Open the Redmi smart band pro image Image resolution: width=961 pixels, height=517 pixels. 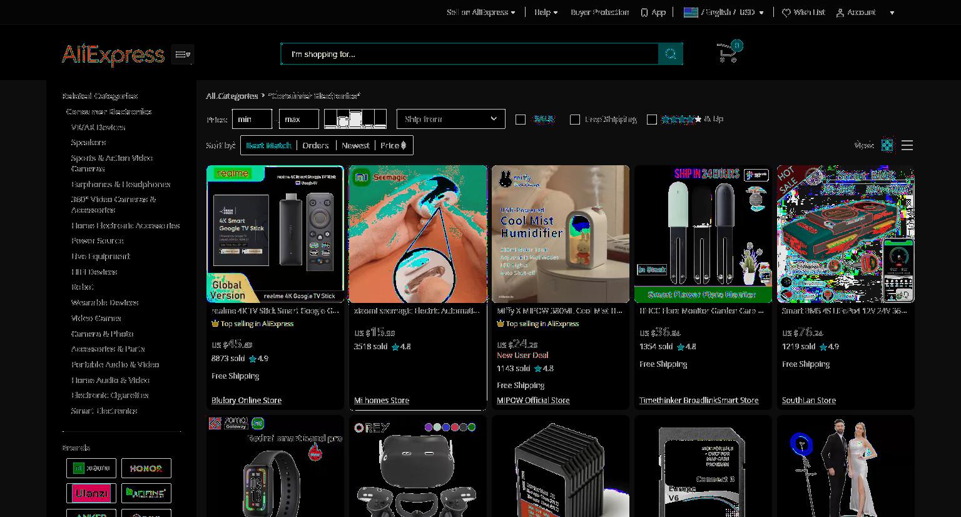coord(275,466)
